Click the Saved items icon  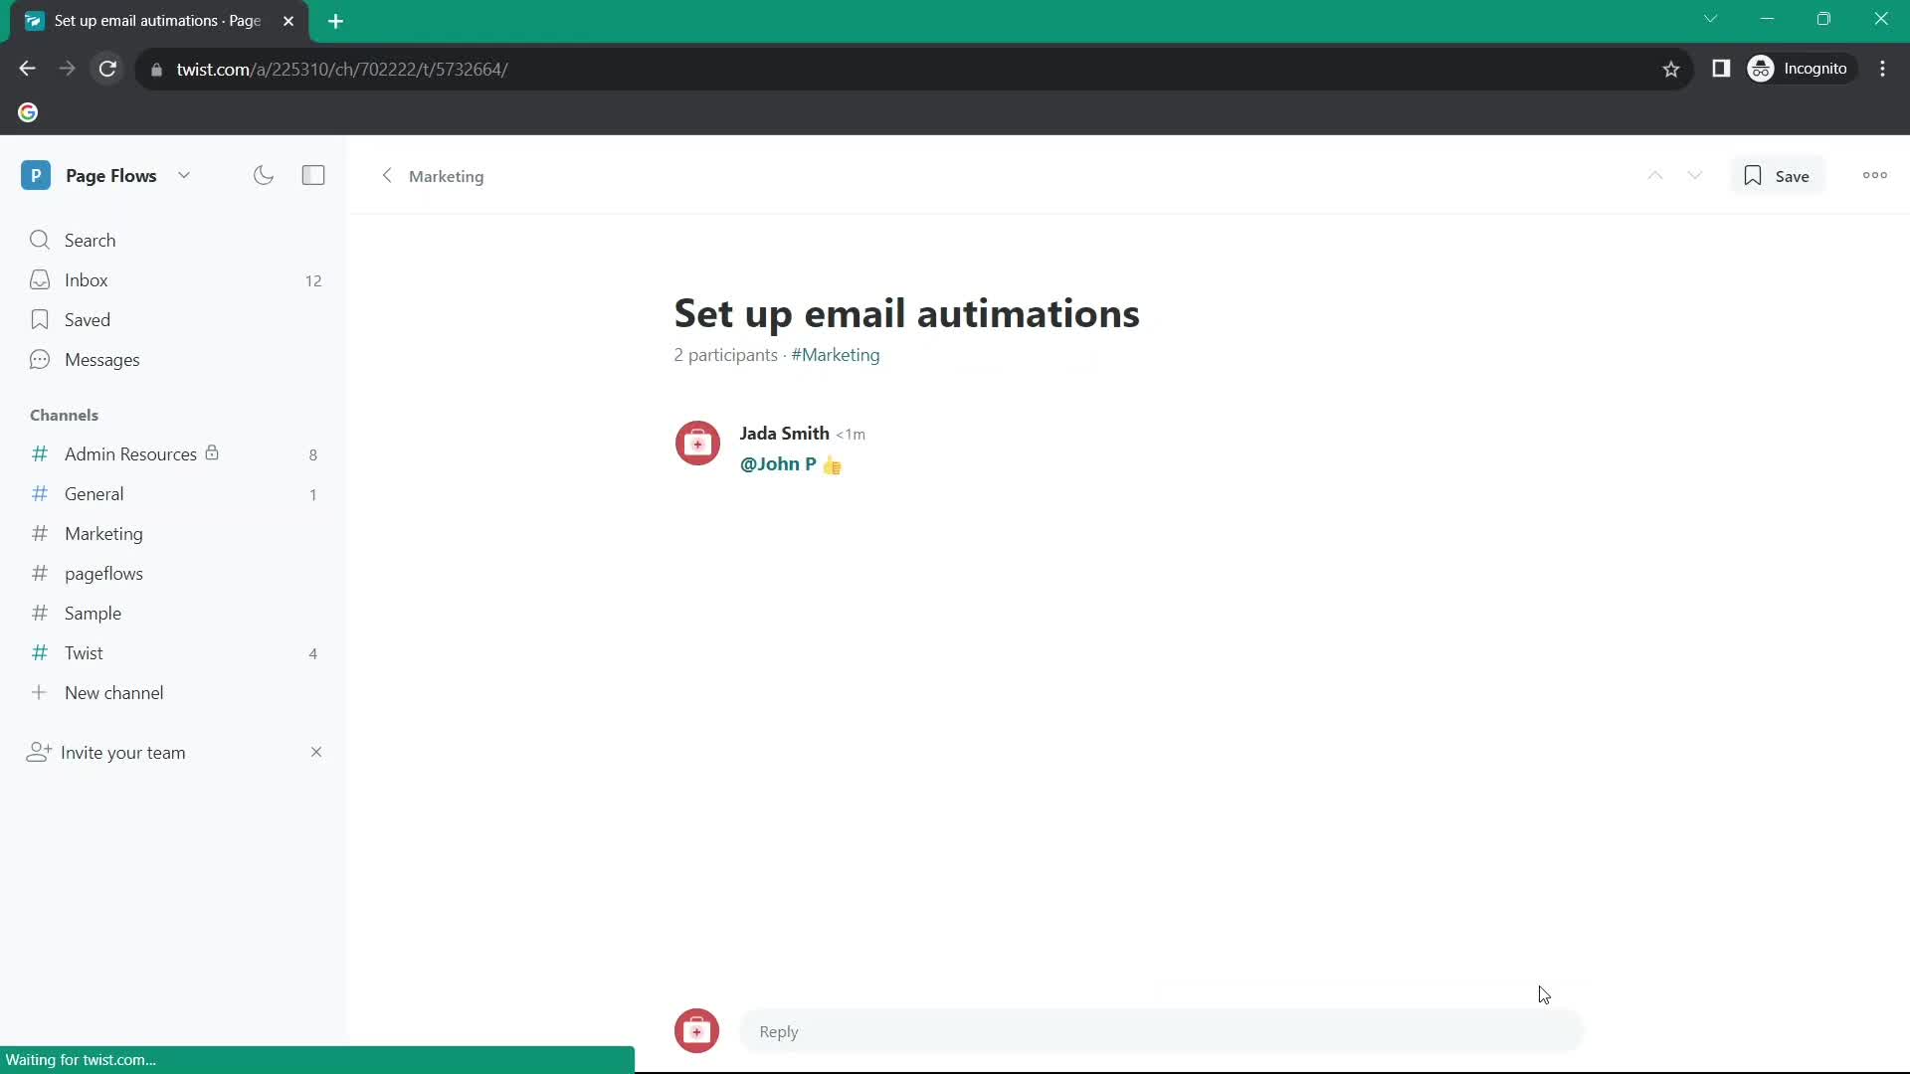(40, 320)
